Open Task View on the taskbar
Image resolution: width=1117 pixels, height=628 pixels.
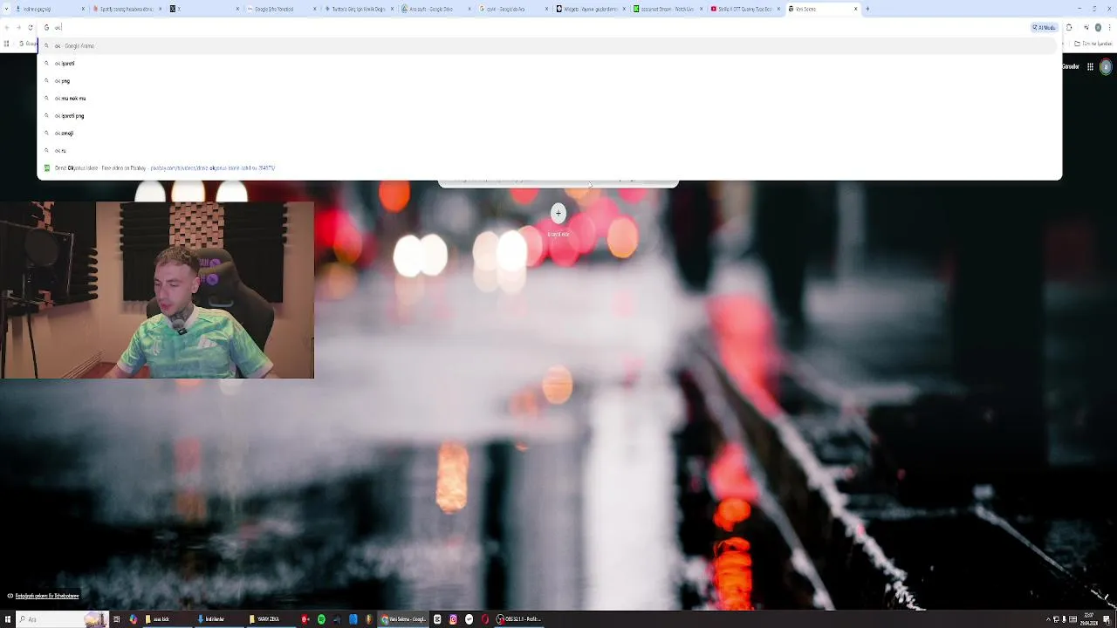(x=116, y=619)
